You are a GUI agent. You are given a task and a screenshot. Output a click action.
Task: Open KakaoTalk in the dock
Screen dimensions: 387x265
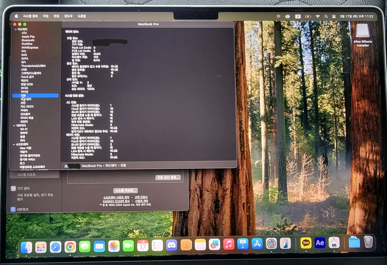pos(306,243)
